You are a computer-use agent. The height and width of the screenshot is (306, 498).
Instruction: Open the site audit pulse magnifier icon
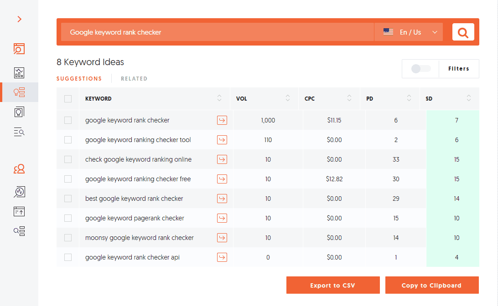19,192
